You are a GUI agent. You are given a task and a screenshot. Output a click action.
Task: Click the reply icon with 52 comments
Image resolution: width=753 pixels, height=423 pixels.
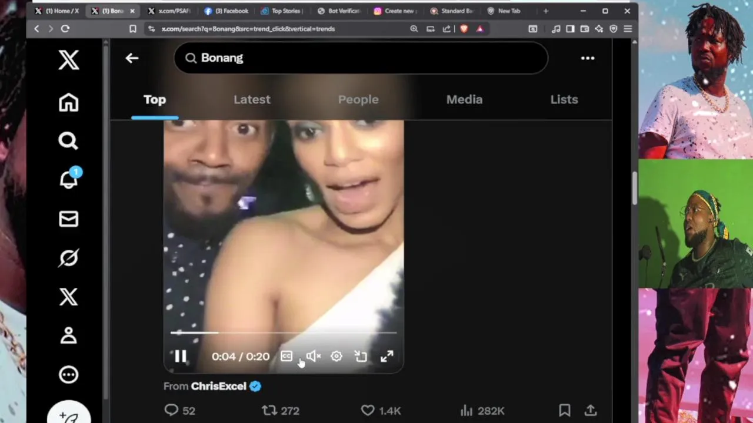pyautogui.click(x=171, y=410)
